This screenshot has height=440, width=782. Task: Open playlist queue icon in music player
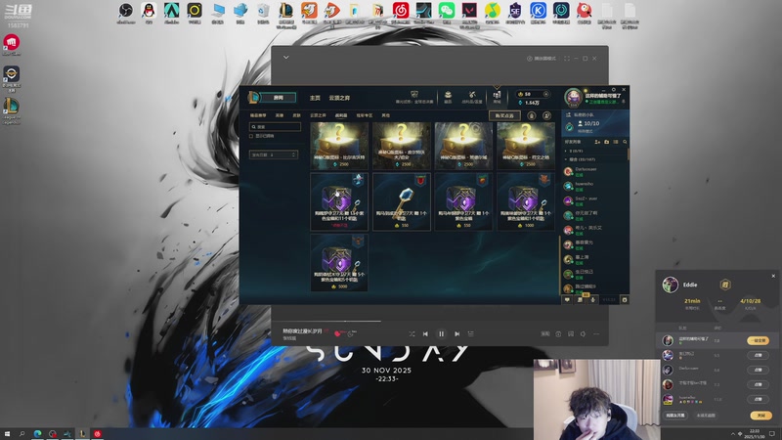pos(471,333)
